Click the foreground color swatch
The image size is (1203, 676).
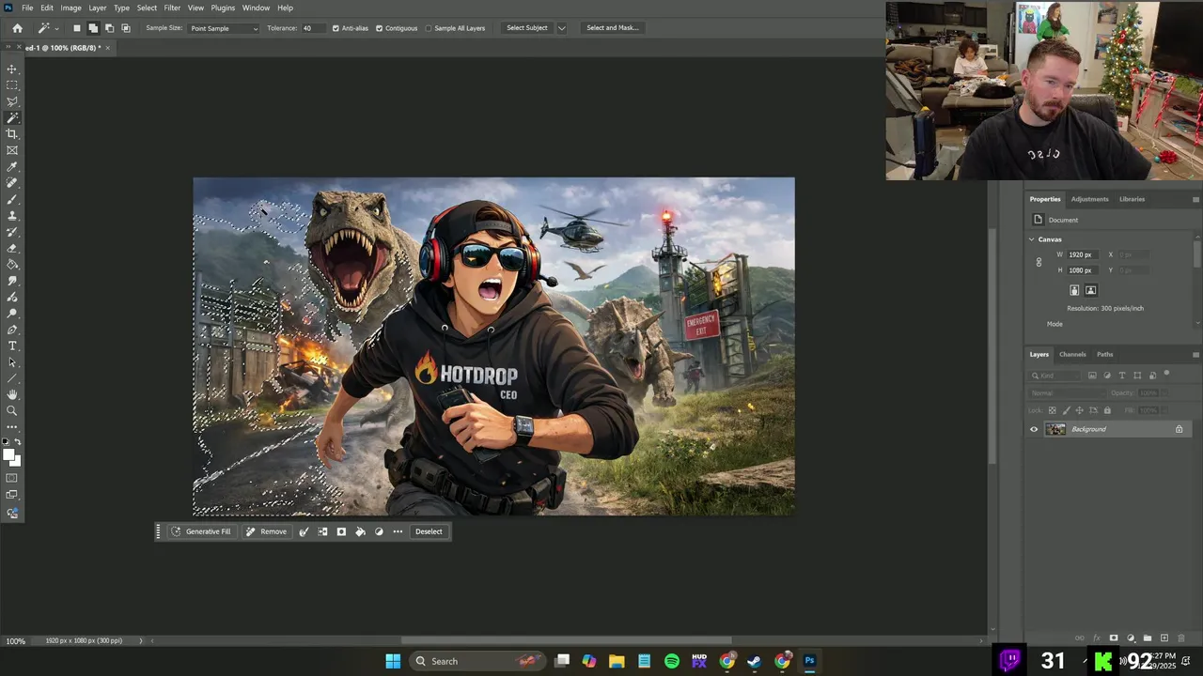pyautogui.click(x=8, y=455)
